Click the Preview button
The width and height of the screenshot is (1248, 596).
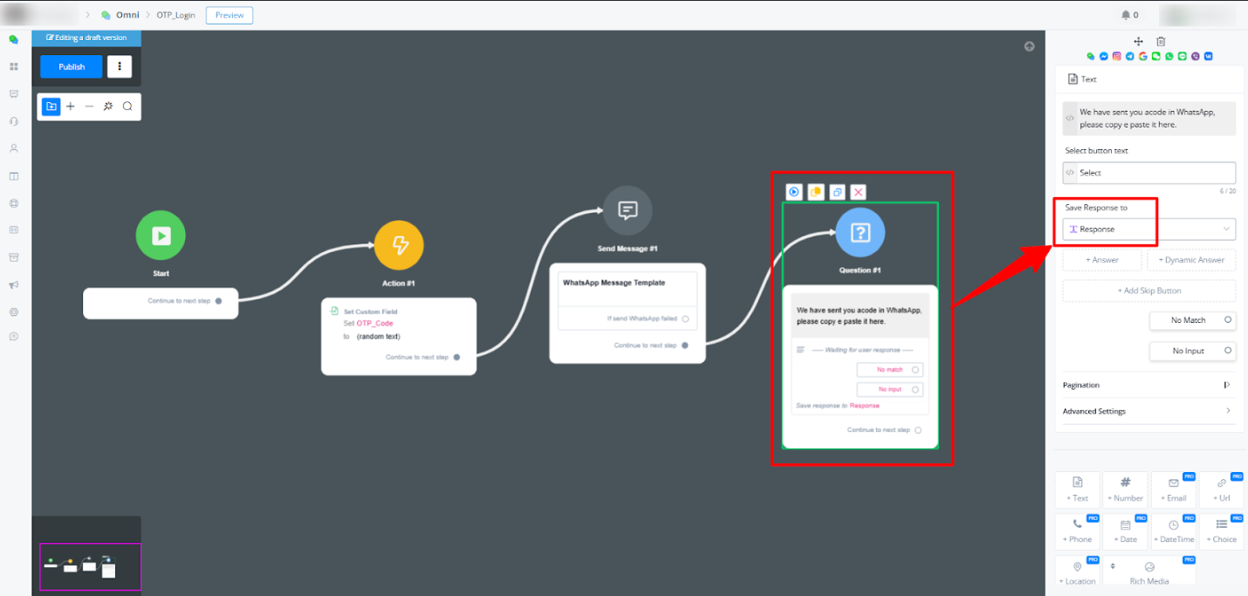[x=230, y=16]
